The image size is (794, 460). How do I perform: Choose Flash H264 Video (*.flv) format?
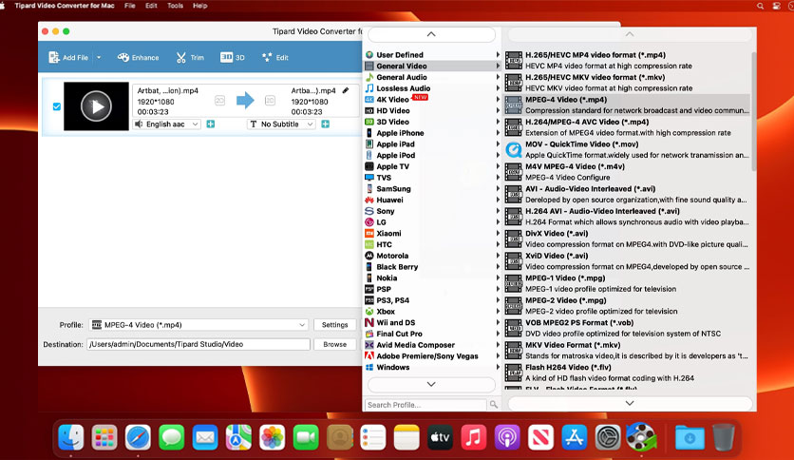628,373
